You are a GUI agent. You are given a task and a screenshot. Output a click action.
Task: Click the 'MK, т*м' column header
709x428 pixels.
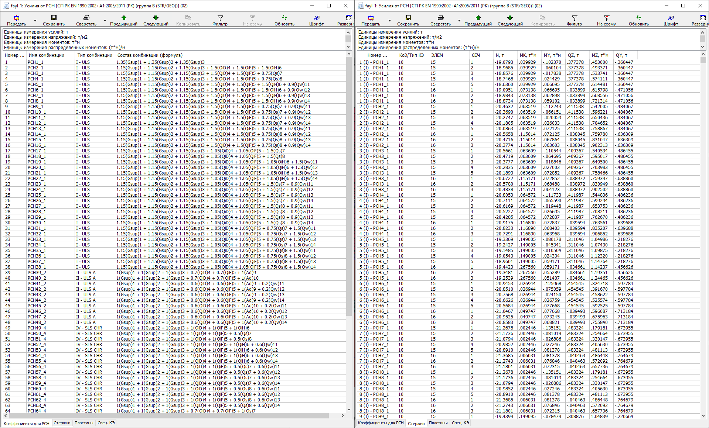click(x=528, y=55)
